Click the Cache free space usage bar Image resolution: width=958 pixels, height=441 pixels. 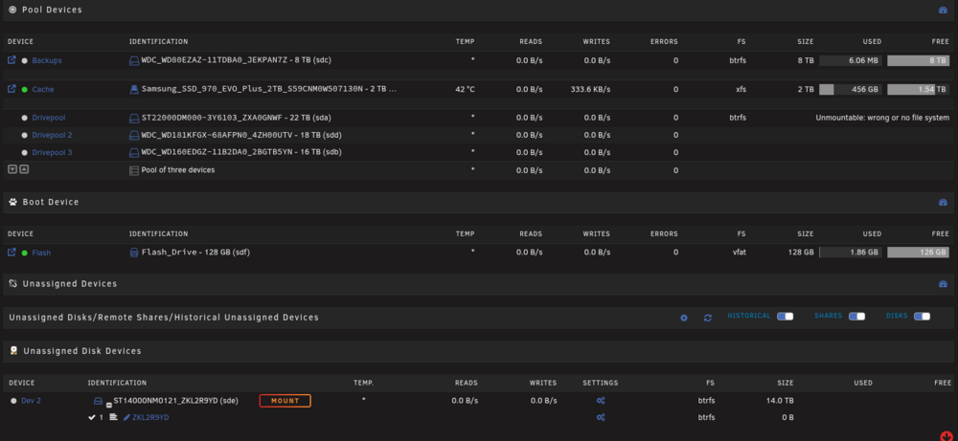coord(919,89)
